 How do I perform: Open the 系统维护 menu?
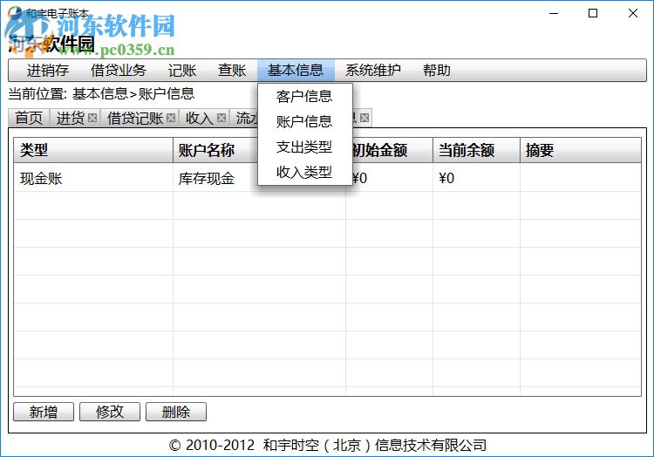click(x=373, y=70)
